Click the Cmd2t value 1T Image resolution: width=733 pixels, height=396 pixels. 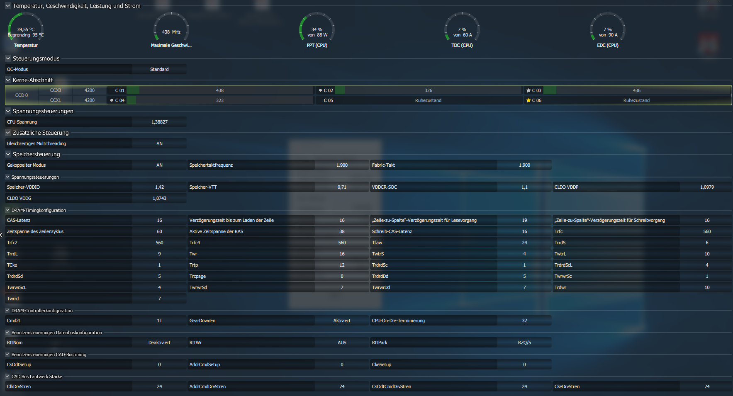coord(159,321)
